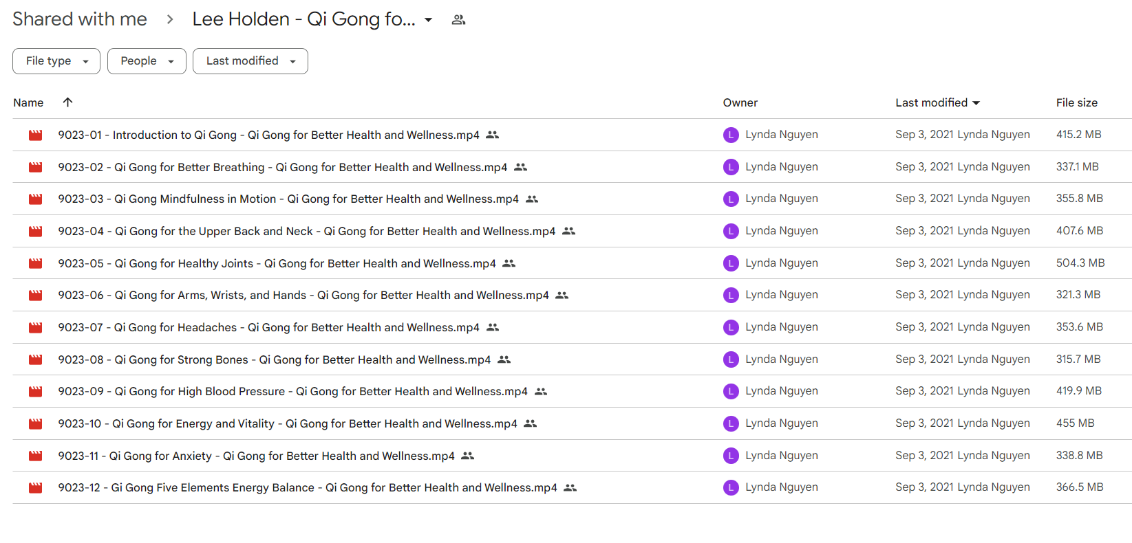The height and width of the screenshot is (543, 1132).
Task: Click video icon for 9023-02 Better Breathing file
Action: (x=36, y=167)
